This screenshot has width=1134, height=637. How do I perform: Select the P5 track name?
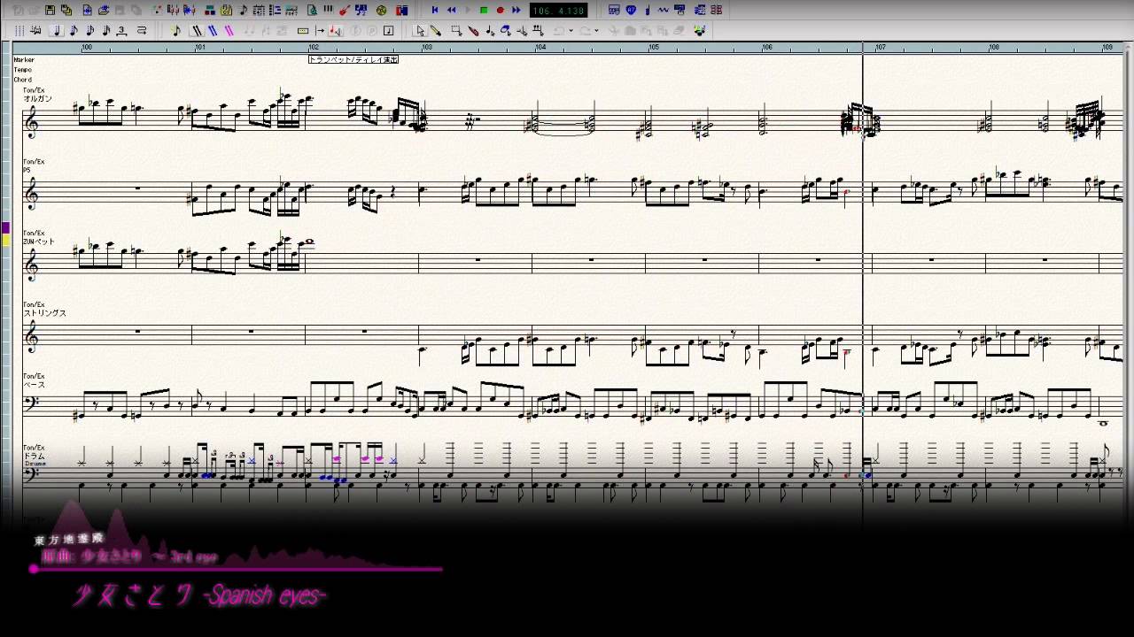(x=27, y=170)
